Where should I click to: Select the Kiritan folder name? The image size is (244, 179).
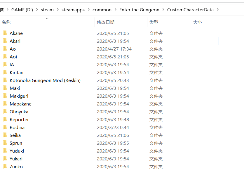(x=17, y=73)
